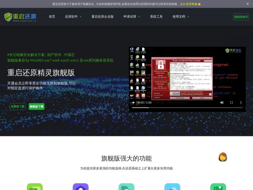Go to the 首页 home menu item
The image size is (253, 190).
pyautogui.click(x=52, y=17)
